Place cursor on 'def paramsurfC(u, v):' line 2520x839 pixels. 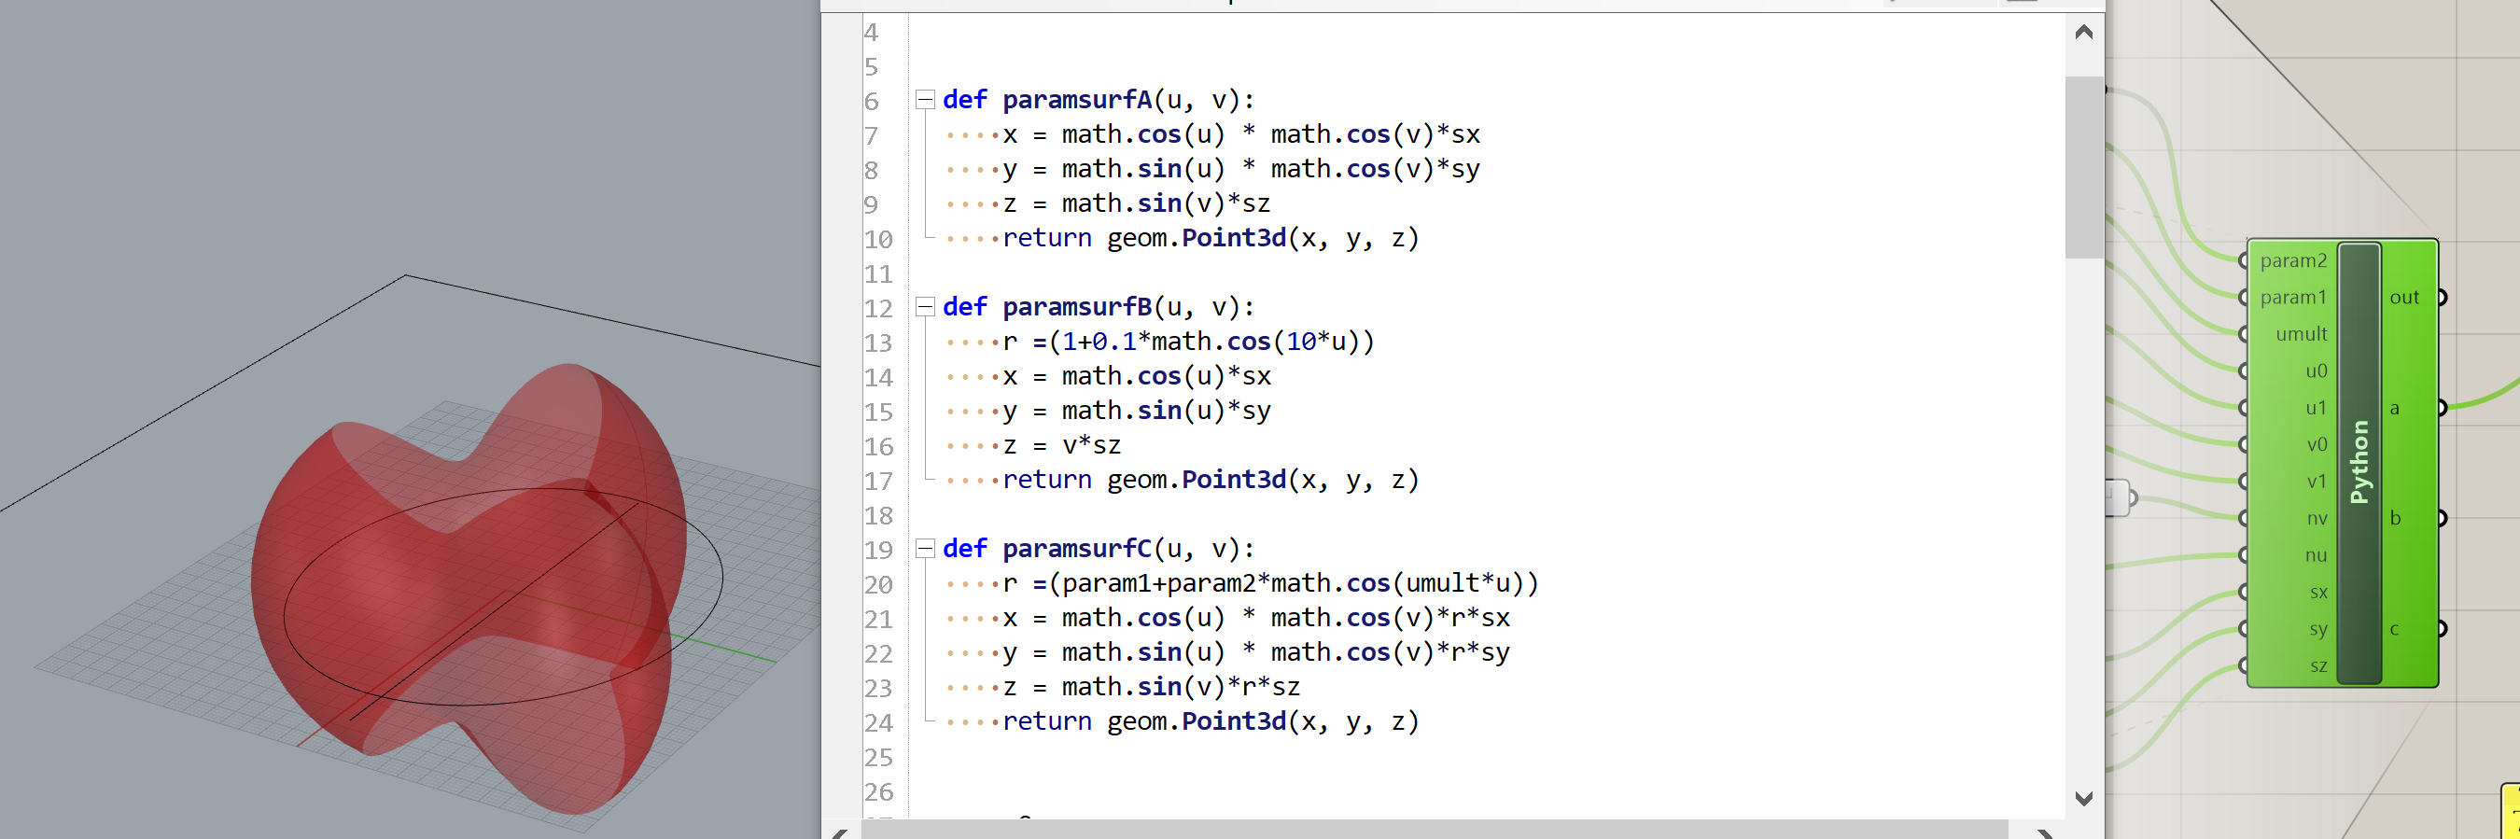(x=1098, y=549)
